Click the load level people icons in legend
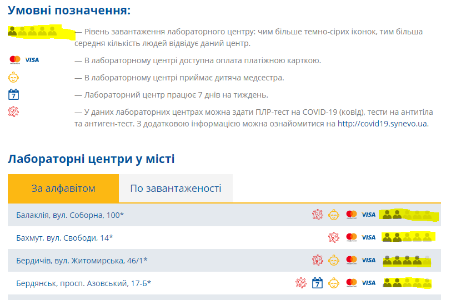The width and height of the screenshot is (451, 300). (x=33, y=32)
